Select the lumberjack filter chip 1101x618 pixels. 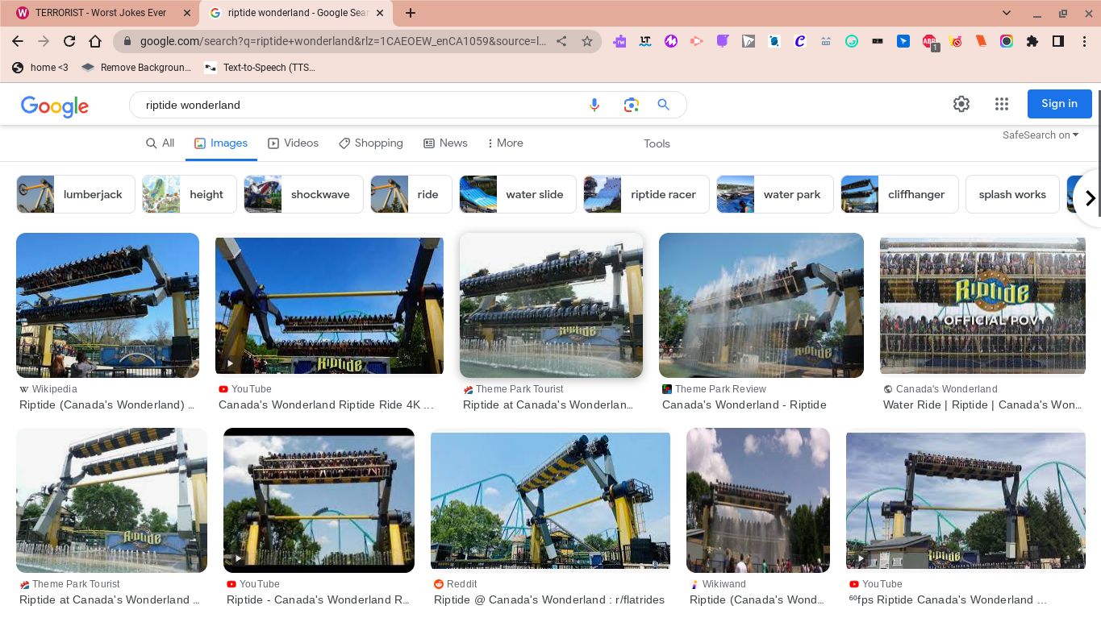point(76,194)
